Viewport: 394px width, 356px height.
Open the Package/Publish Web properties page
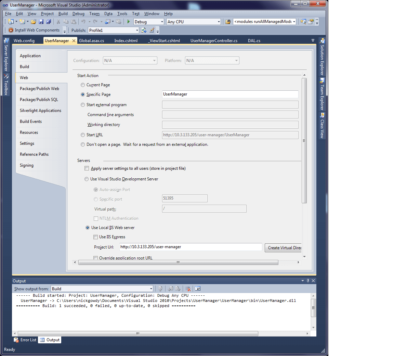click(39, 89)
